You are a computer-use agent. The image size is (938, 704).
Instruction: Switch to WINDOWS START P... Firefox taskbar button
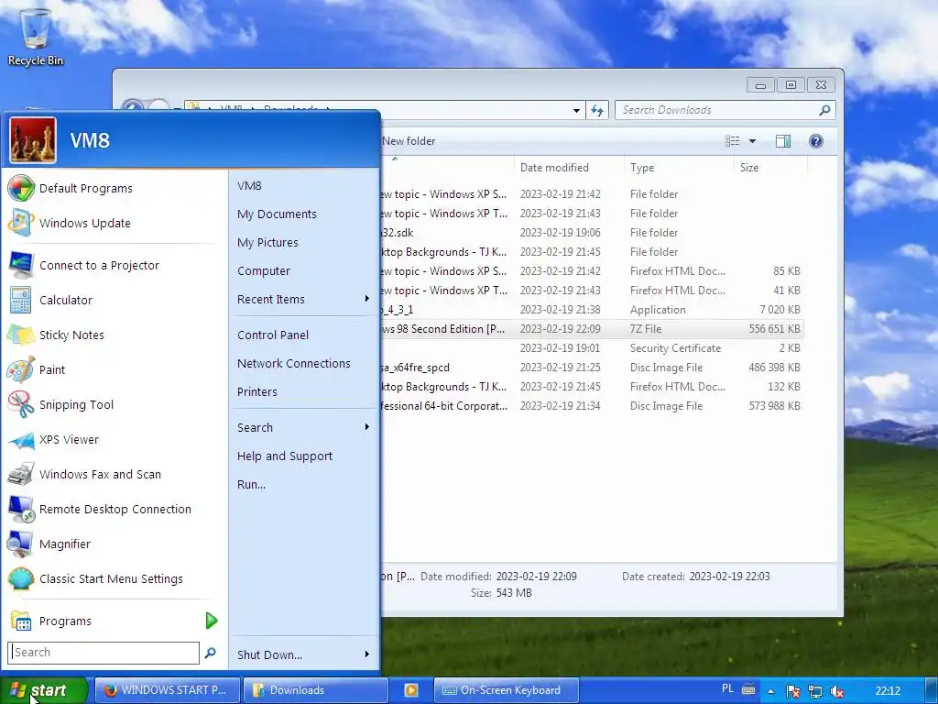[168, 690]
